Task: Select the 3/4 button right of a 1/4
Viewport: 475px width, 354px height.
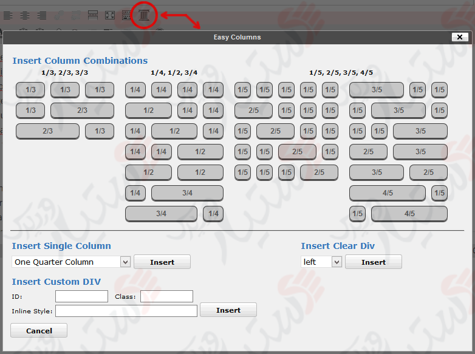Action: tap(187, 193)
